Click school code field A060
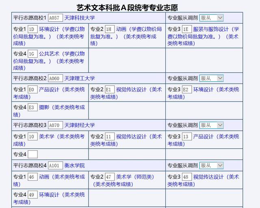Viewport: 260px width, 208px height. [55, 78]
